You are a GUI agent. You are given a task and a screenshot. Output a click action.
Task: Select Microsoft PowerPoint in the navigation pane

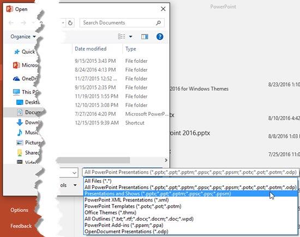tap(26, 65)
